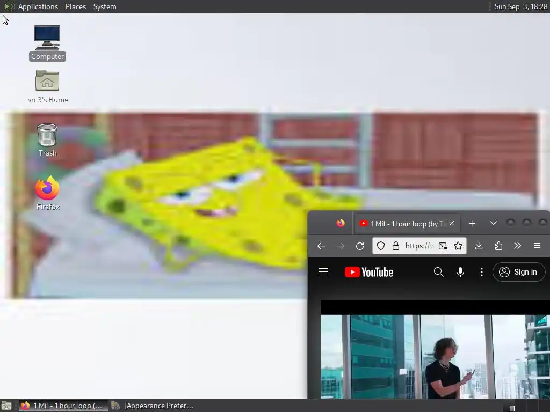Launch Firefox from the desktop icon
This screenshot has width=550, height=412.
pyautogui.click(x=48, y=193)
